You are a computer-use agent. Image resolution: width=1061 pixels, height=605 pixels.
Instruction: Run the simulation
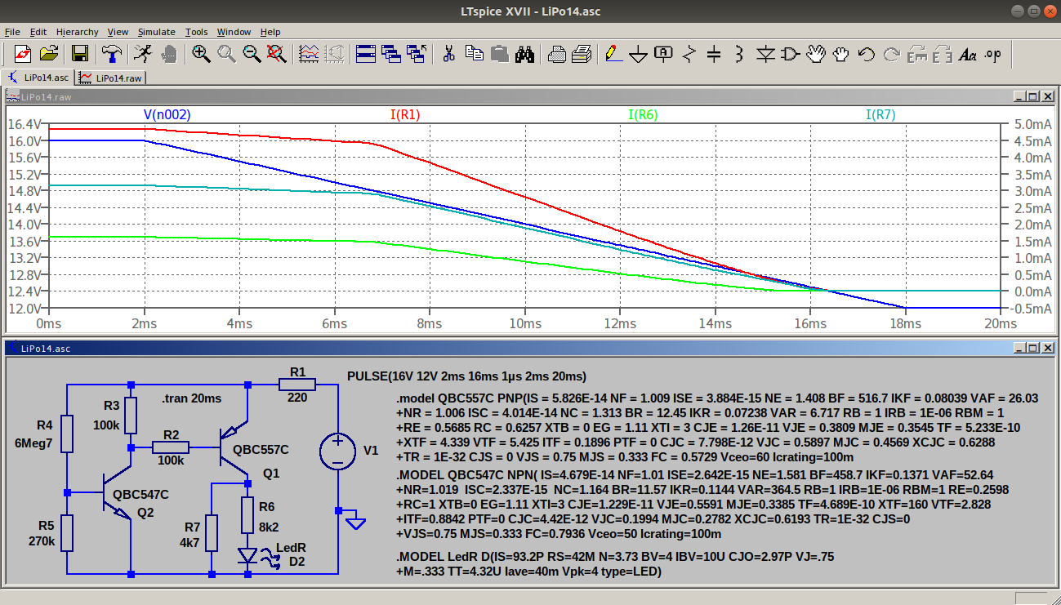click(x=142, y=54)
